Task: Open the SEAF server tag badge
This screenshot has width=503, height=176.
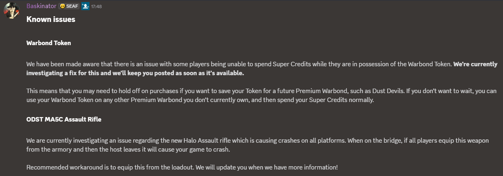Action: tap(69, 6)
